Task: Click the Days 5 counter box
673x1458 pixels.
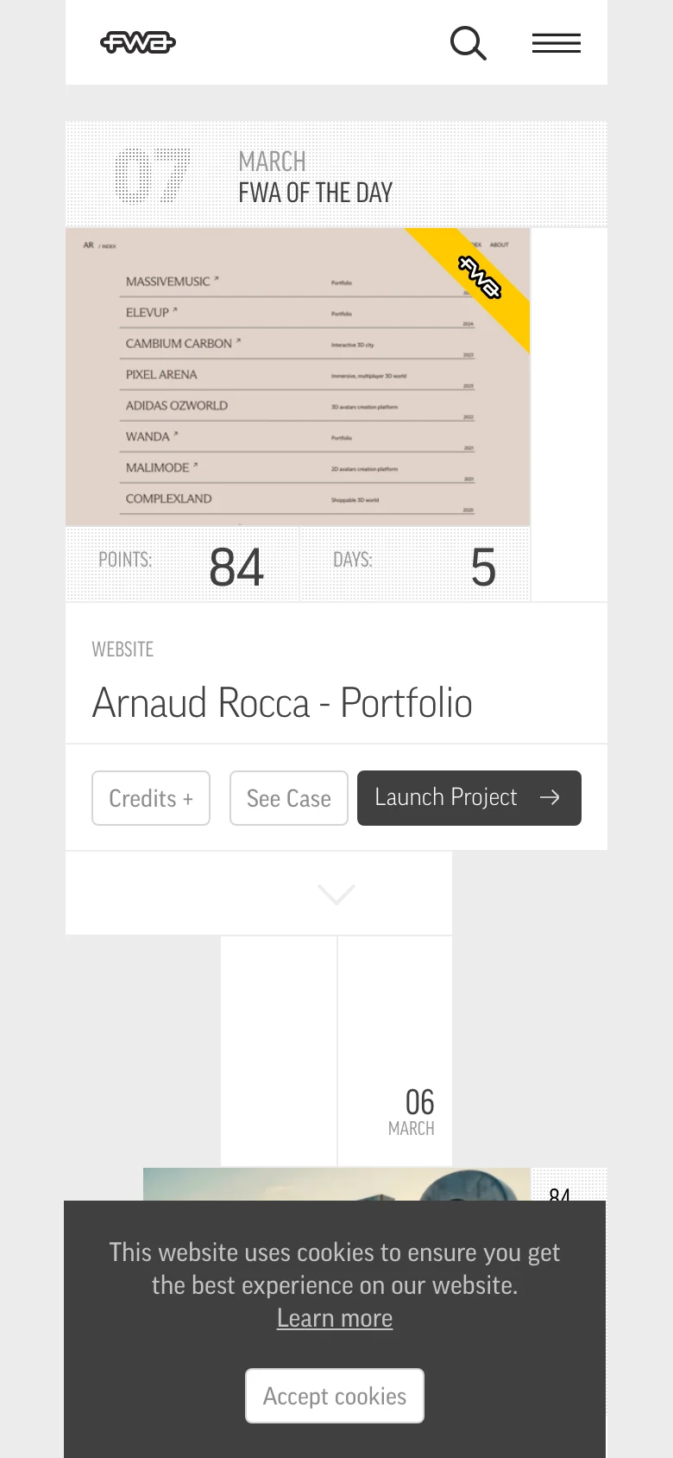Action: [x=414, y=566]
